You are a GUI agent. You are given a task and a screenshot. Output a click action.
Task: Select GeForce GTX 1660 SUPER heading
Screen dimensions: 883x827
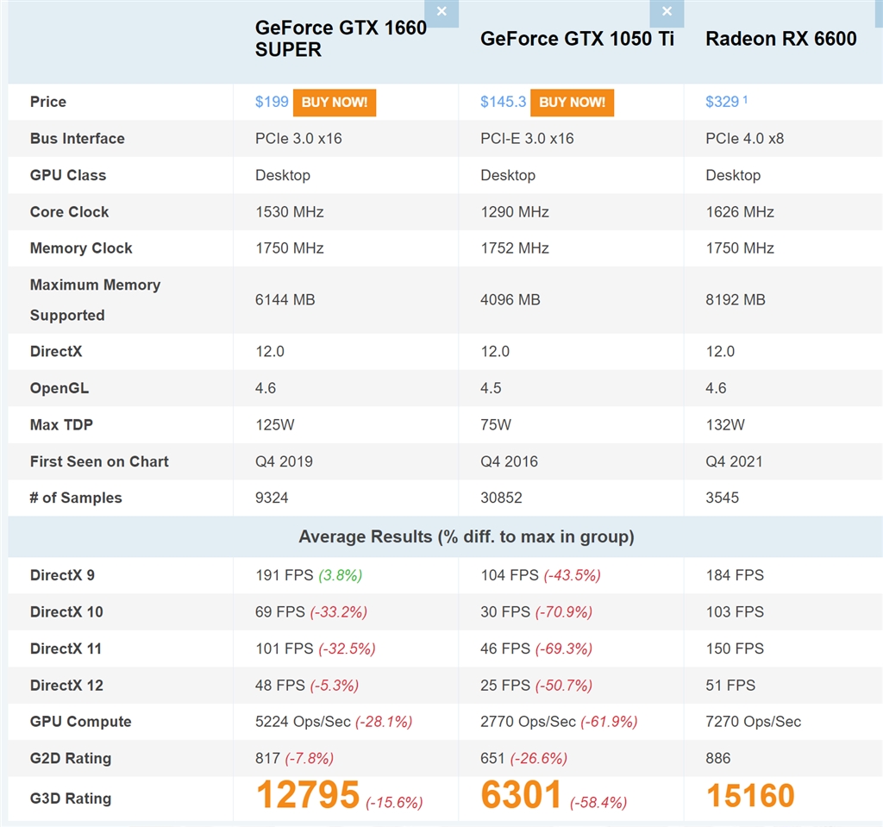(341, 39)
